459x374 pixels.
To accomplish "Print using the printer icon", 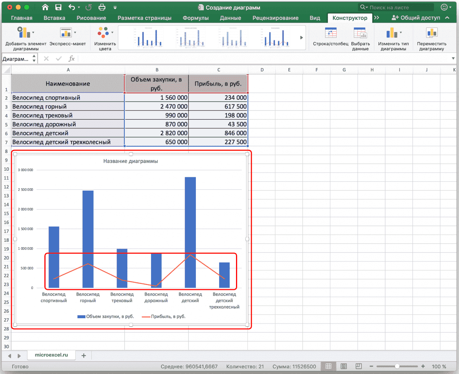I will tap(102, 7).
